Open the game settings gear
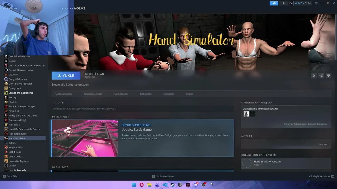Image resolution: width=337 pixels, height=189 pixels. pos(314,76)
